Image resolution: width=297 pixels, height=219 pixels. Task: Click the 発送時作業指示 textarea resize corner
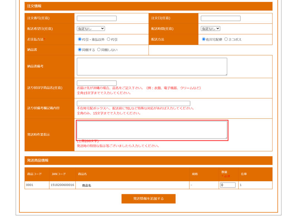pos(225,137)
